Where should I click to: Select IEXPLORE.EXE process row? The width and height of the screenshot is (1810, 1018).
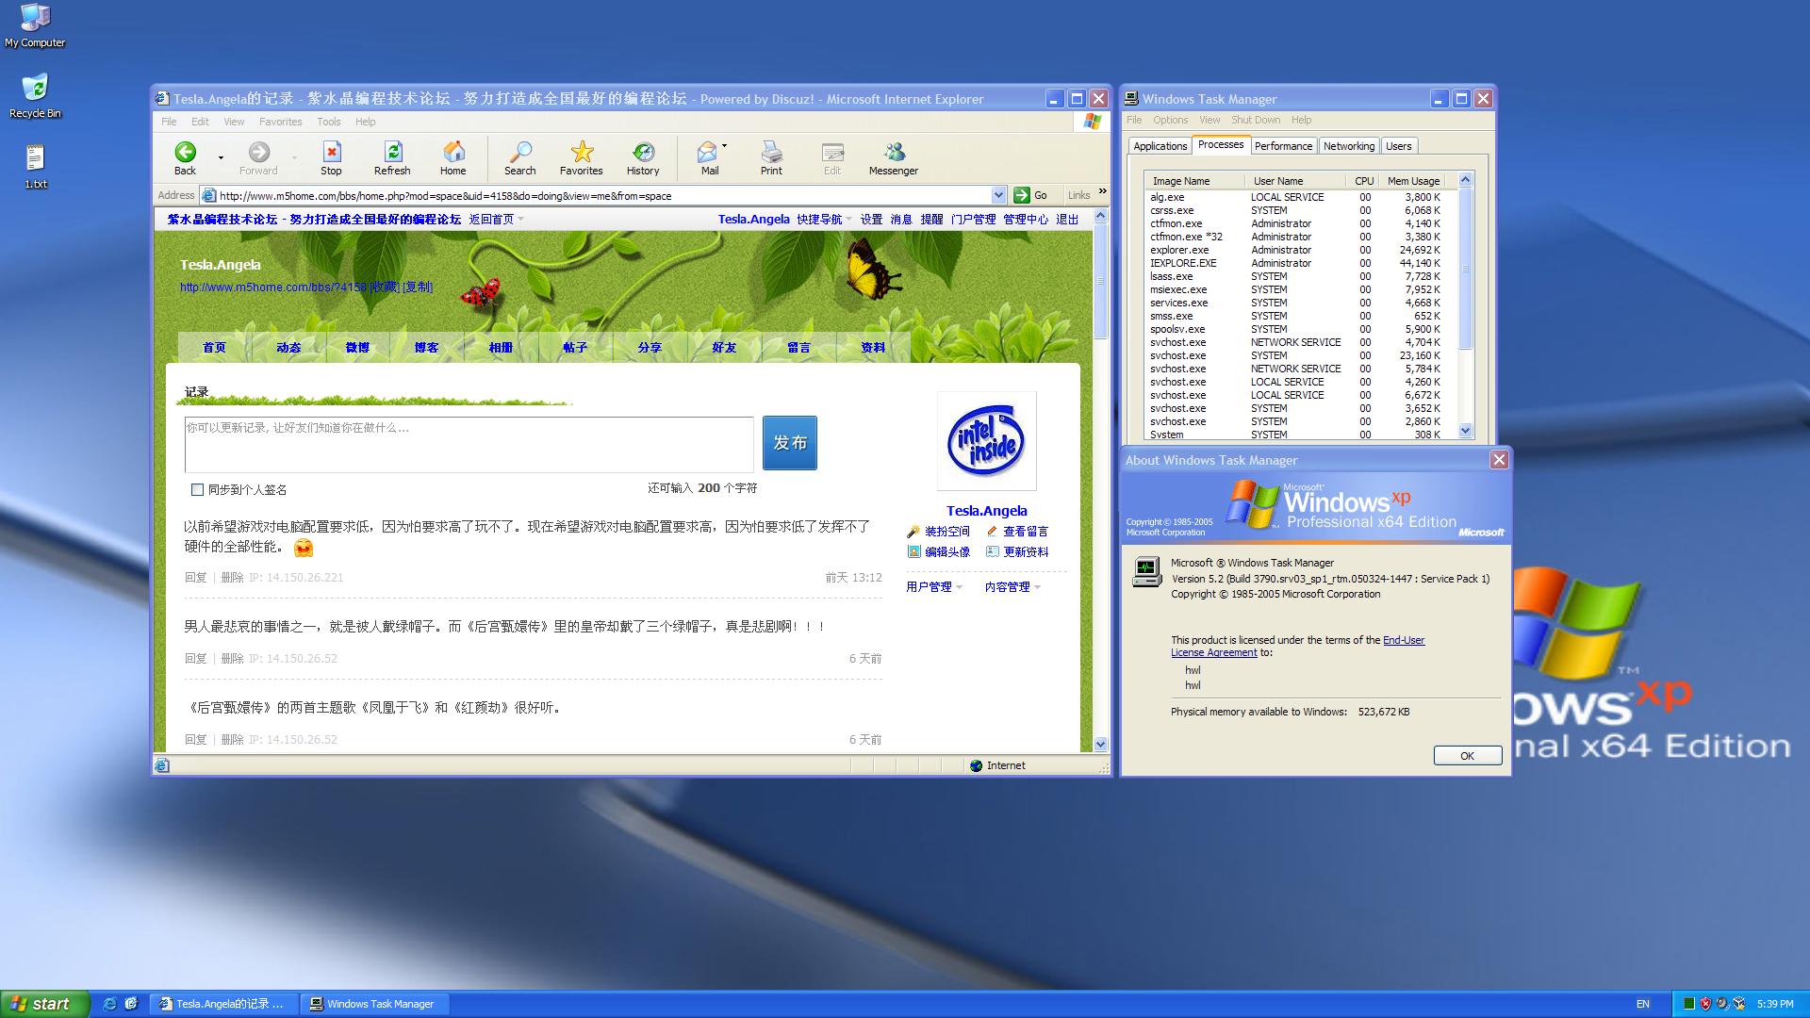coord(1300,263)
